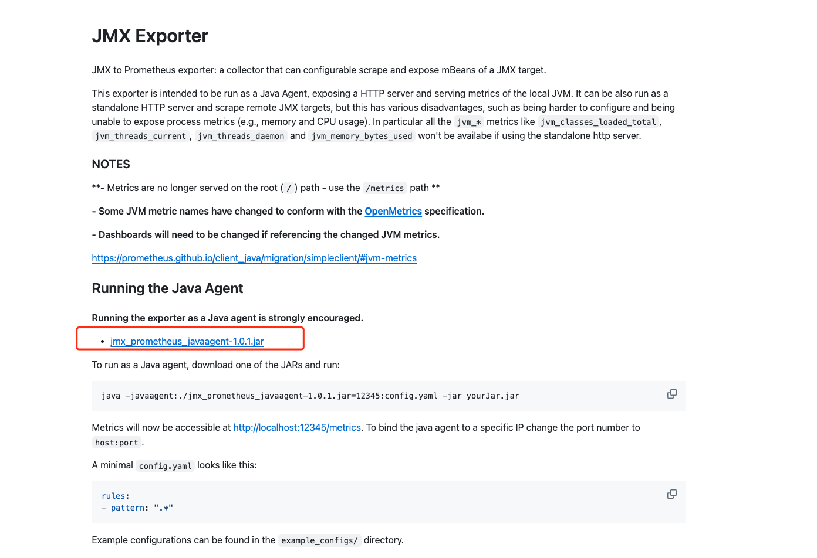Click the /metrics inline code element
This screenshot has height=558, width=817.
click(x=384, y=188)
